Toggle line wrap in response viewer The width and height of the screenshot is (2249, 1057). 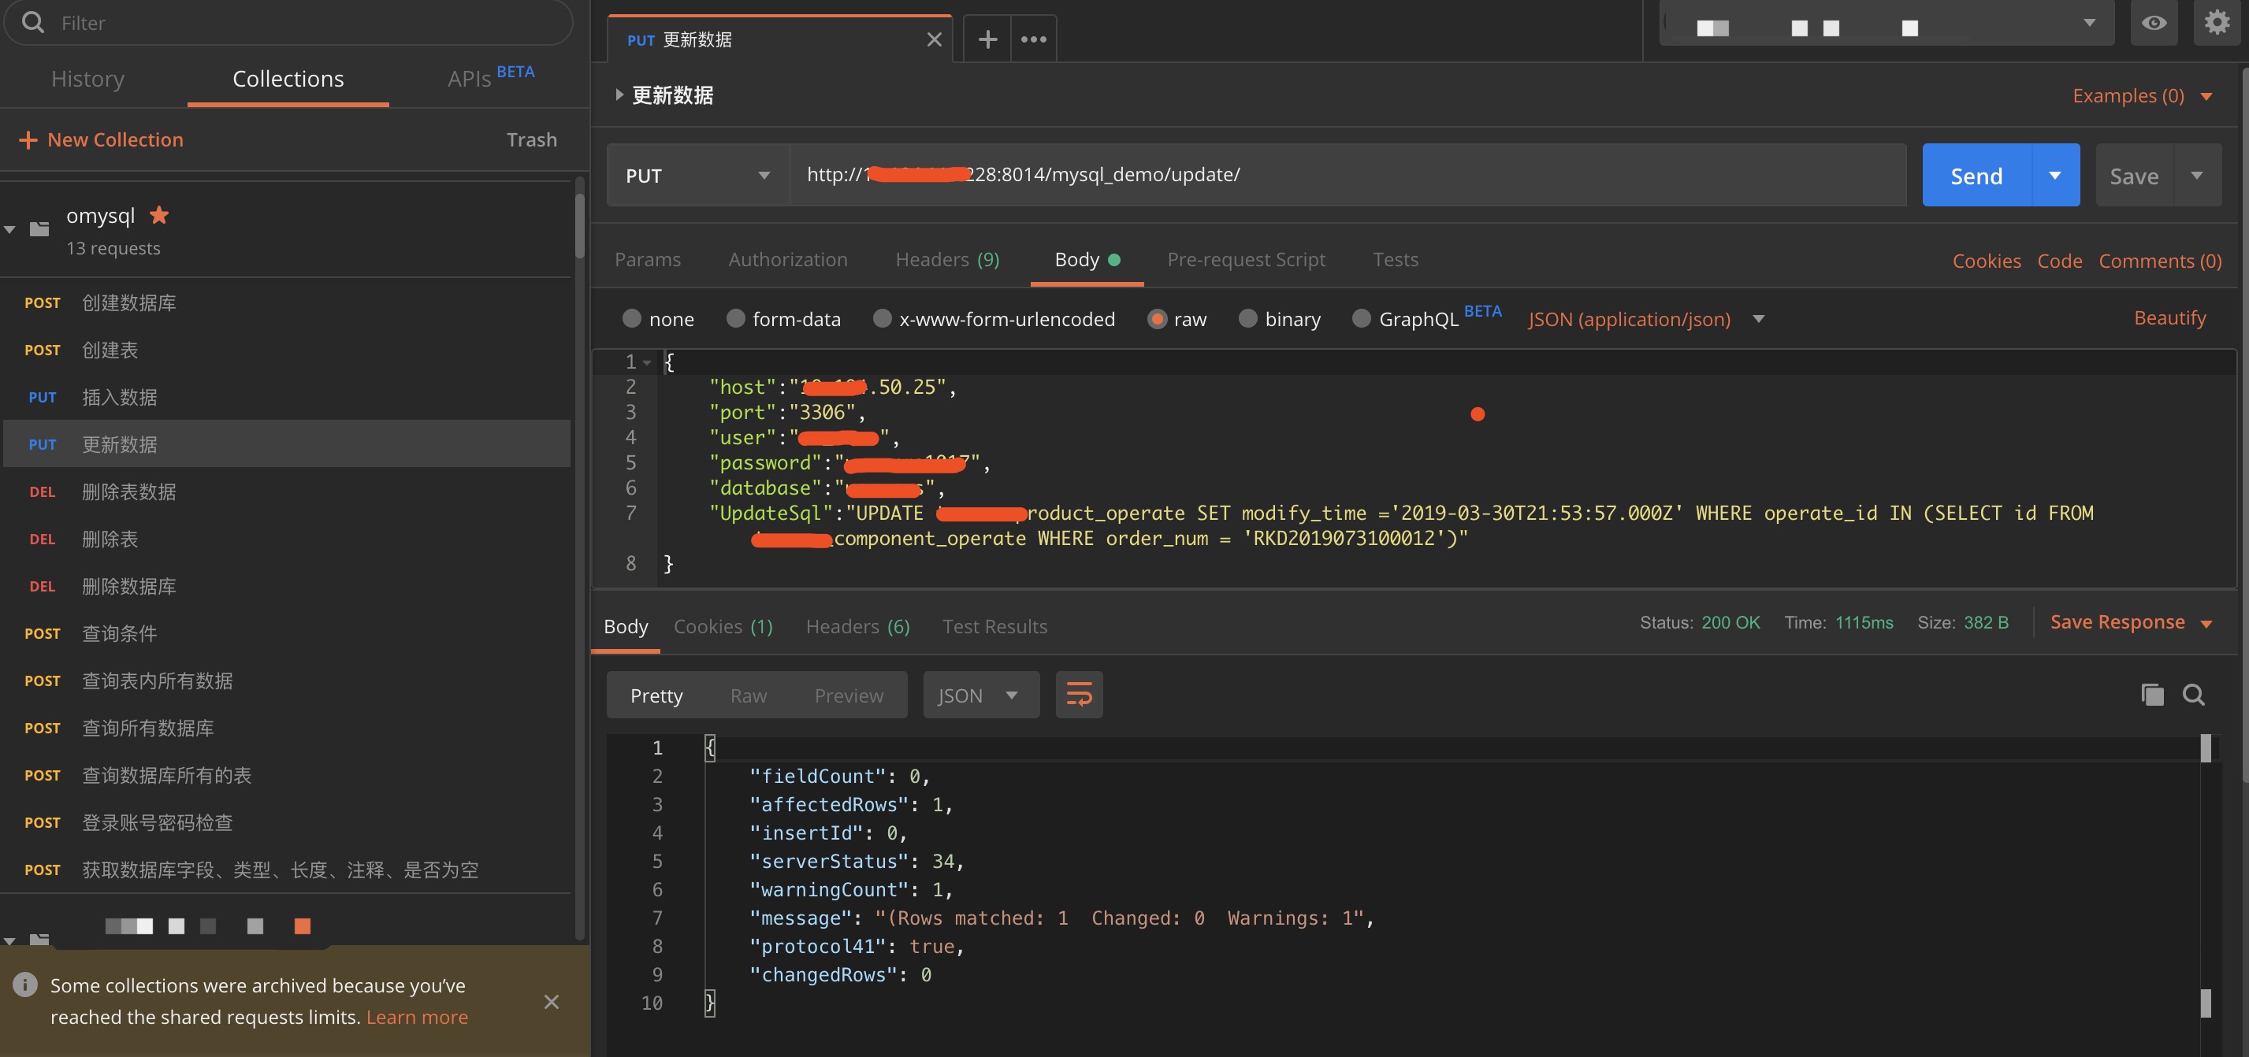click(x=1079, y=695)
